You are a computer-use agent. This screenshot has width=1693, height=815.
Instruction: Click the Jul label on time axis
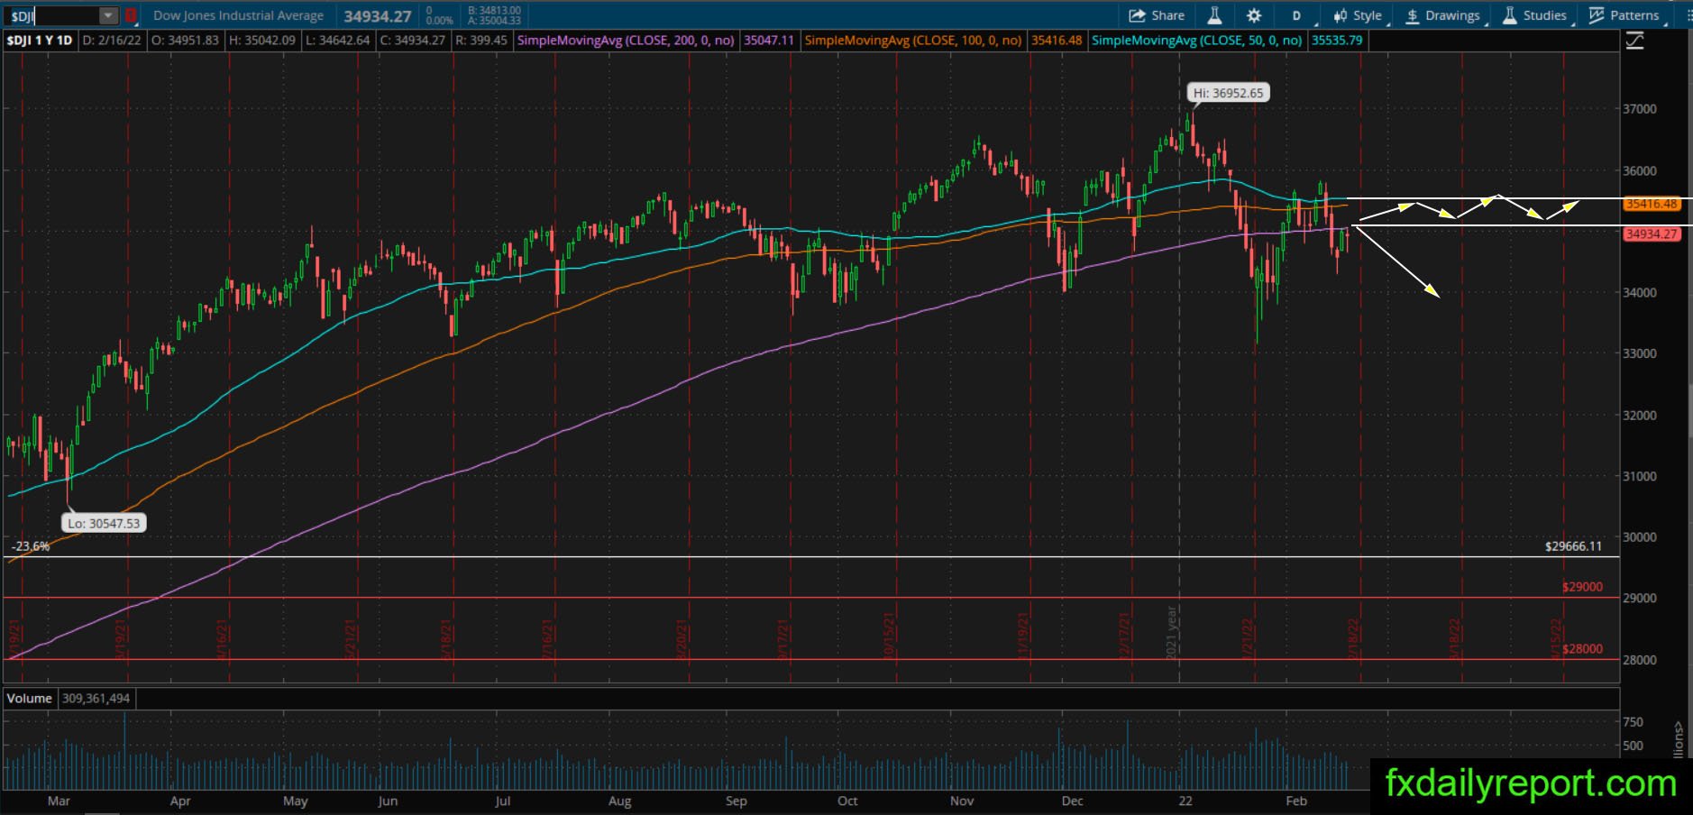(x=503, y=801)
